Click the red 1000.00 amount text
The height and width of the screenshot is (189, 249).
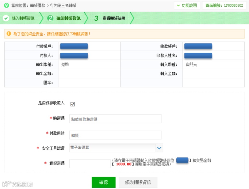click(124, 164)
